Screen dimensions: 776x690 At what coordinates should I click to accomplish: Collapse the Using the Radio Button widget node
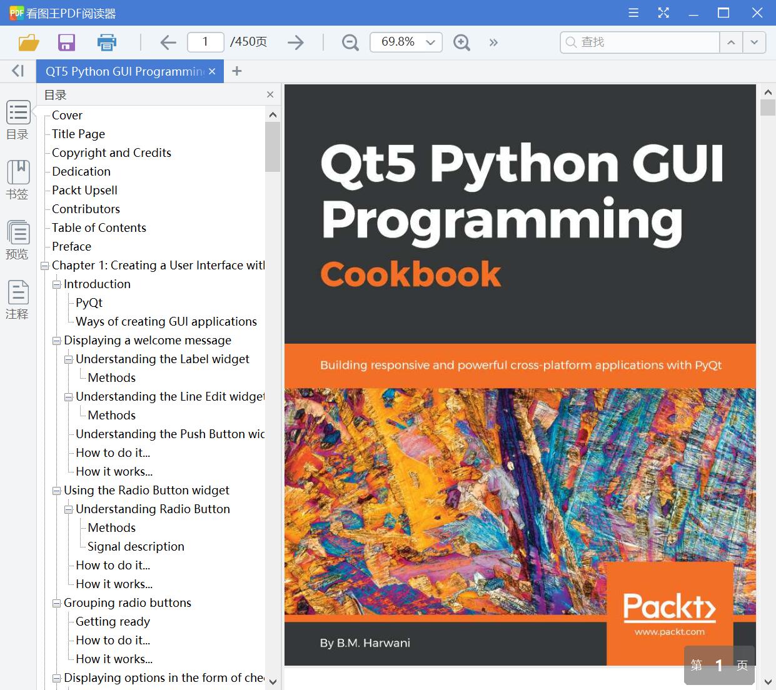click(x=56, y=490)
